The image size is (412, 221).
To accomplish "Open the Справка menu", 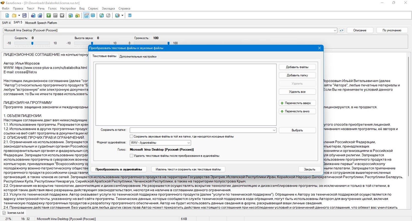I will (124, 8).
